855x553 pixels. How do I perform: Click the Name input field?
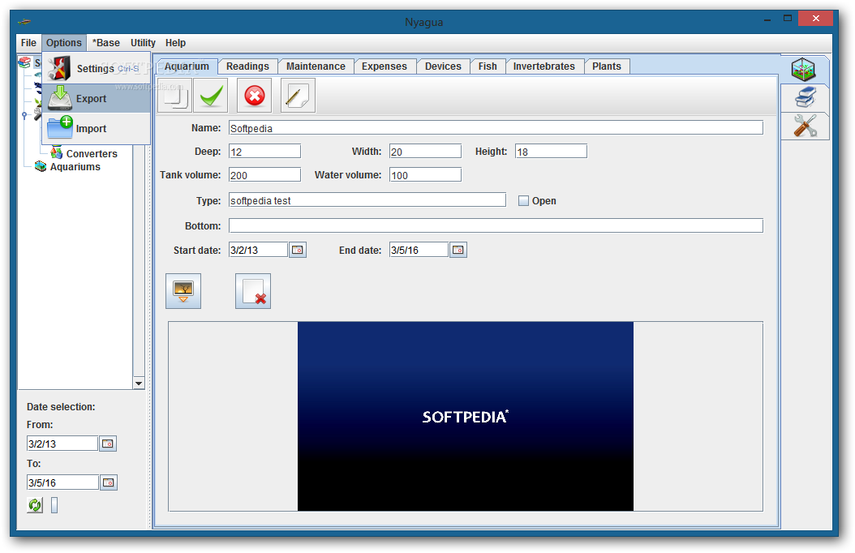(x=496, y=128)
